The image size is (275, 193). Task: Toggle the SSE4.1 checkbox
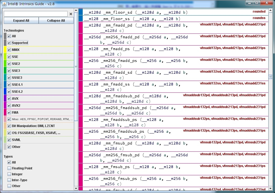coord(9,85)
